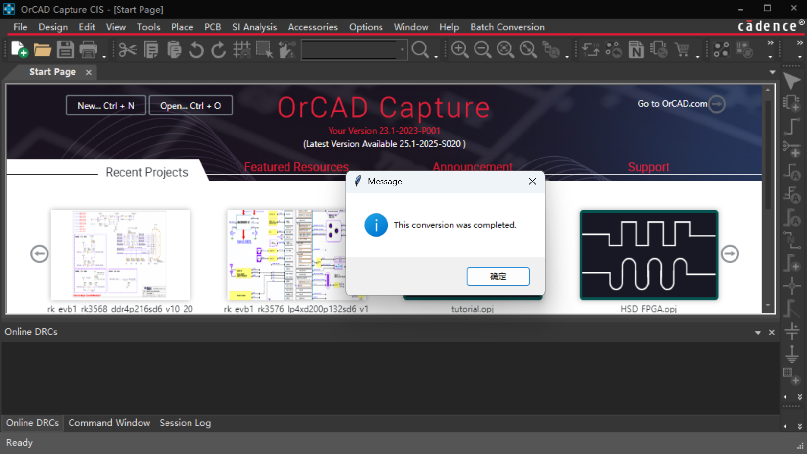
Task: Show next recent projects arrow
Action: coord(730,254)
